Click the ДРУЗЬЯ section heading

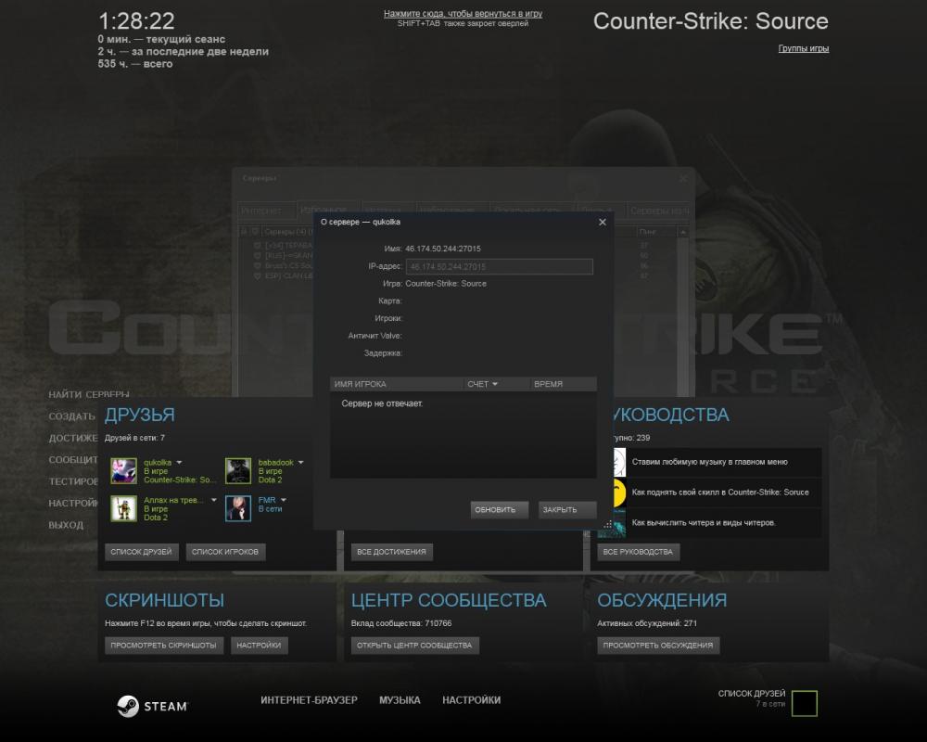click(x=140, y=415)
